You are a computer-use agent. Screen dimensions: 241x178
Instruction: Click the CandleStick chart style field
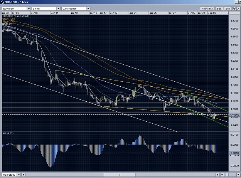pos(74,8)
